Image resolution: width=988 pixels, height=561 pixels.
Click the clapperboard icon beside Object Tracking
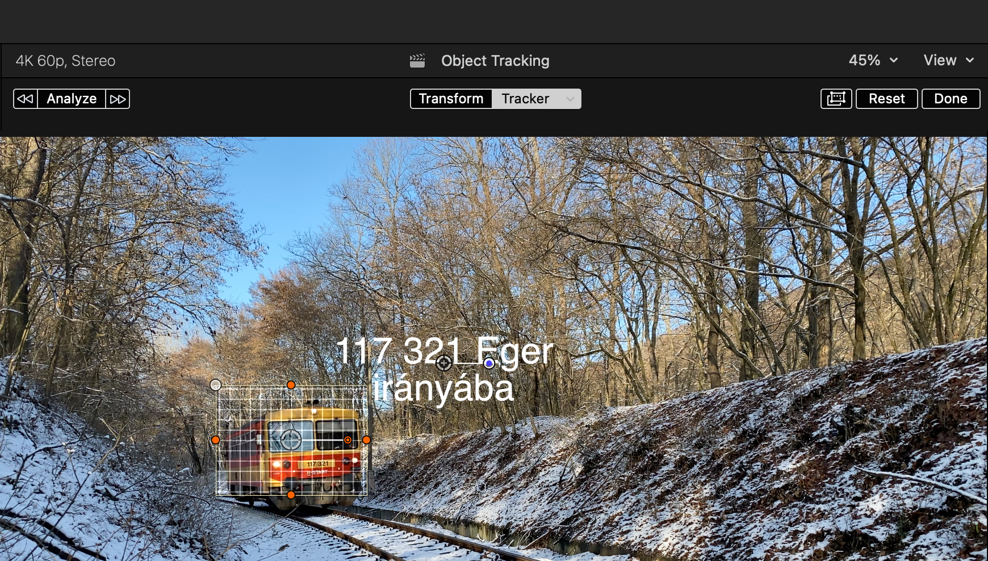[x=417, y=61]
